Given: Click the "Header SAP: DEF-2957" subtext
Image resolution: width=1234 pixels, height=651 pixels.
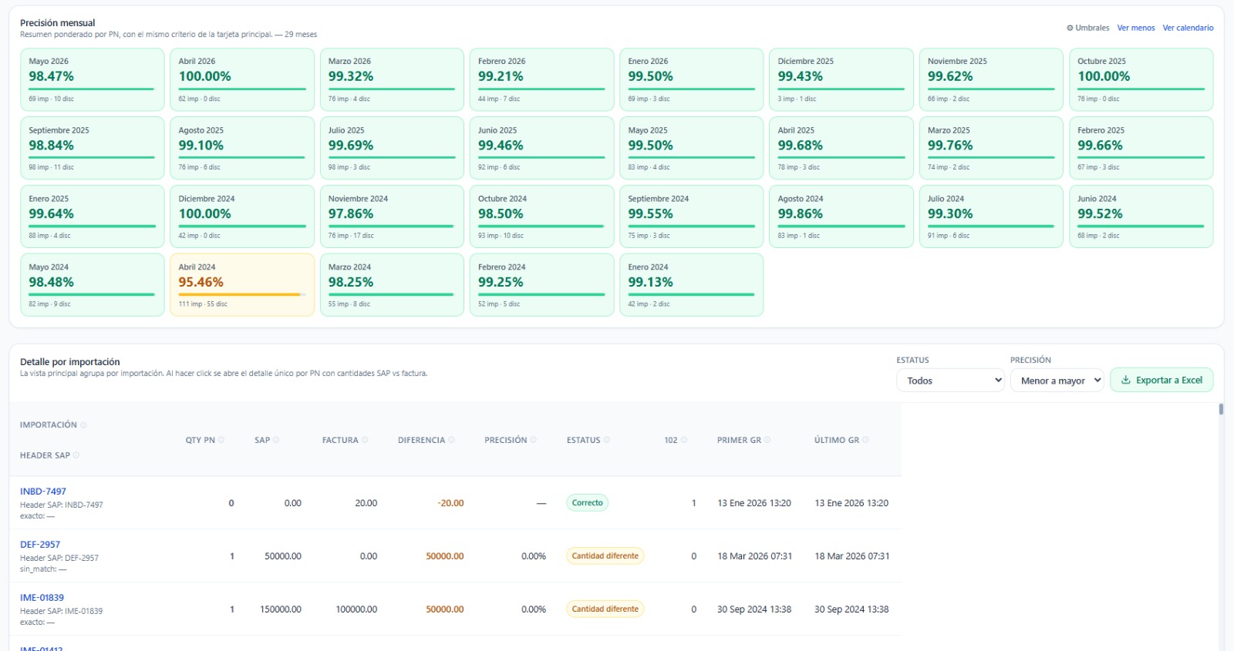Looking at the screenshot, I should click(x=59, y=558).
